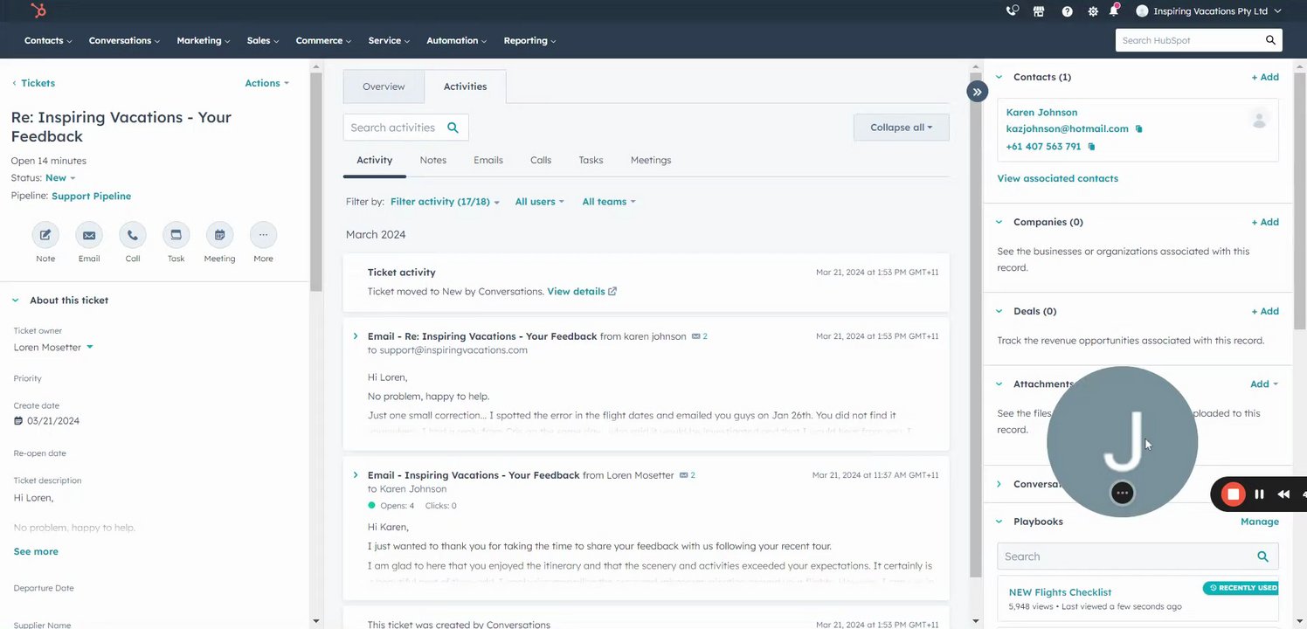Image resolution: width=1307 pixels, height=629 pixels.
Task: Click the Call action icon
Action: click(133, 235)
